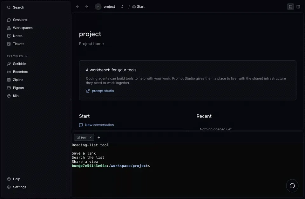This screenshot has height=199, width=305.
Task: Open Notes in the sidebar
Action: coord(36,36)
